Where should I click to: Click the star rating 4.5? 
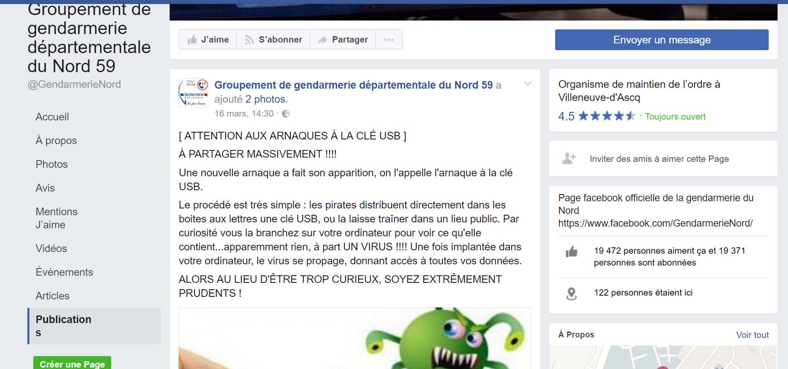coord(597,116)
